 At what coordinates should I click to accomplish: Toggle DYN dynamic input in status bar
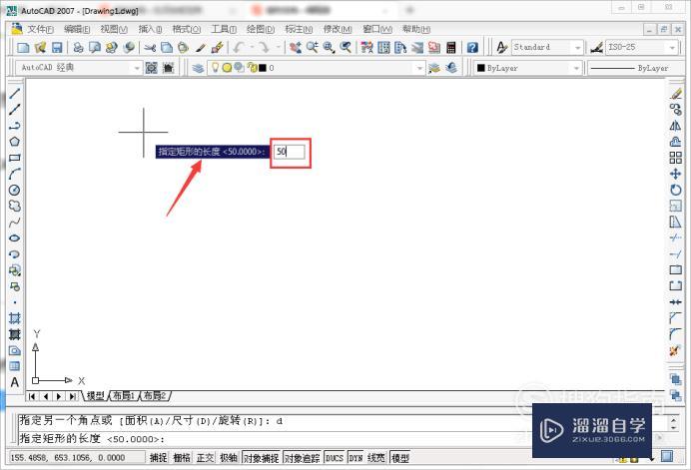tap(355, 458)
